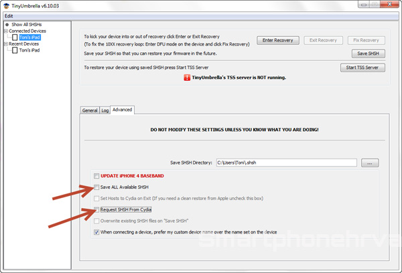Click the iPad device icon under Recent Devices
This screenshot has height=273, width=402.
(x=15, y=51)
